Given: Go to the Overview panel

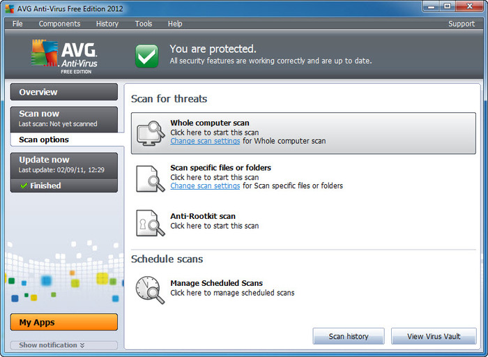Looking at the screenshot, I should click(64, 92).
